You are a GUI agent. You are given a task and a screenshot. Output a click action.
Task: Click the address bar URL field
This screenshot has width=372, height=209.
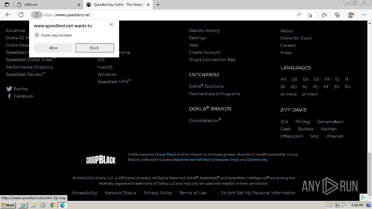point(169,15)
